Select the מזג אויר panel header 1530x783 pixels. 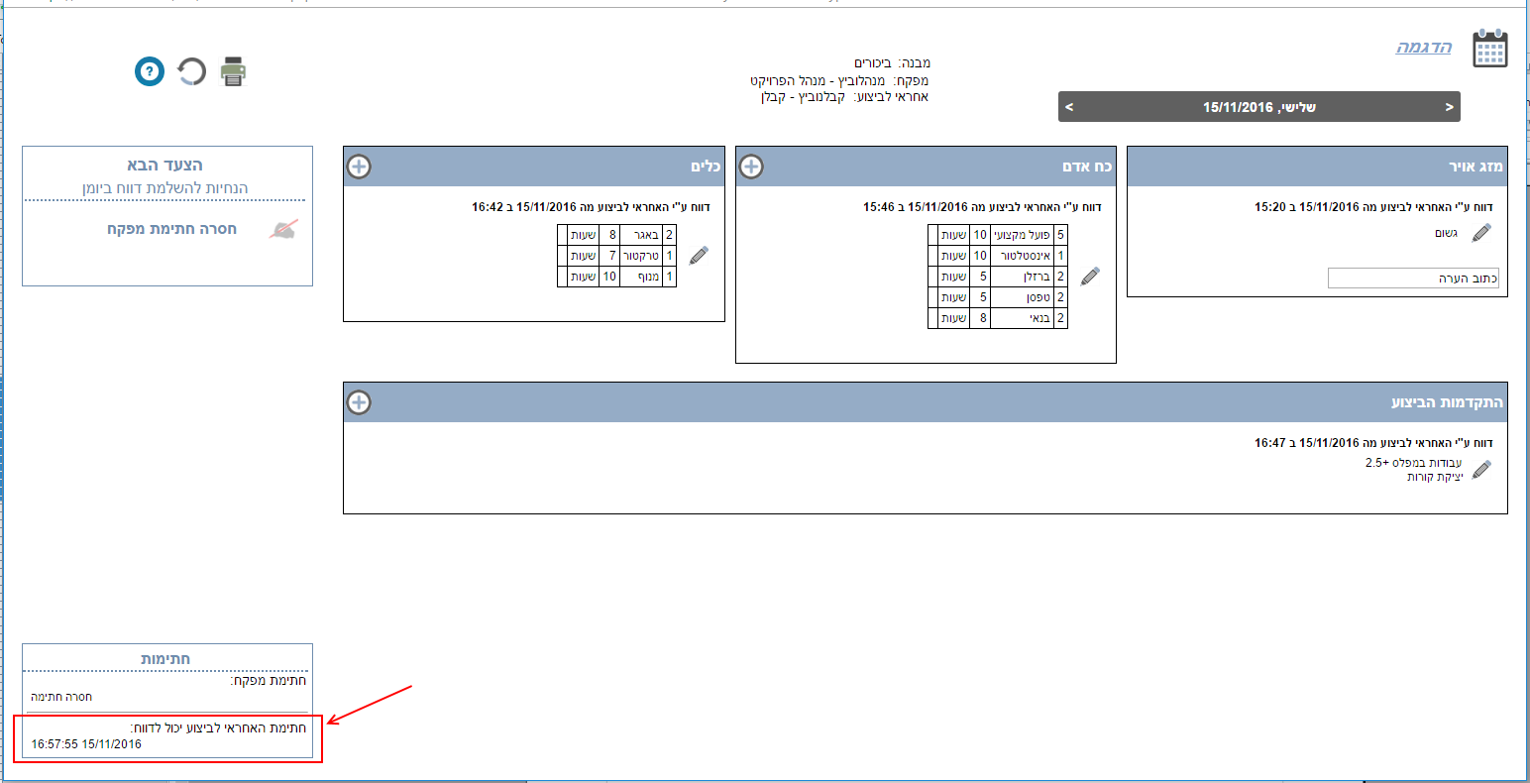click(1317, 167)
